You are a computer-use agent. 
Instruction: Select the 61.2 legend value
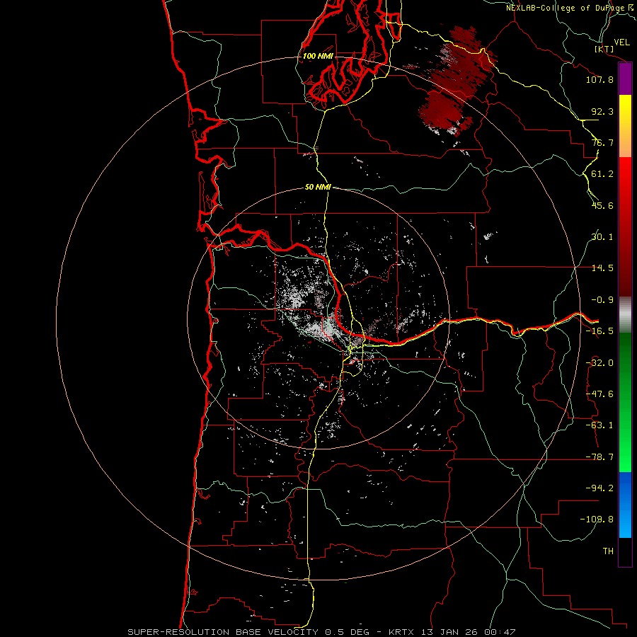coord(602,174)
